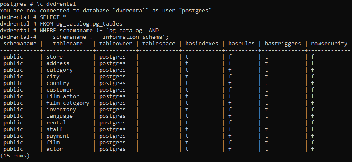The width and height of the screenshot is (352, 162).
Task: Select the 'film_category' table name text
Action: (68, 103)
